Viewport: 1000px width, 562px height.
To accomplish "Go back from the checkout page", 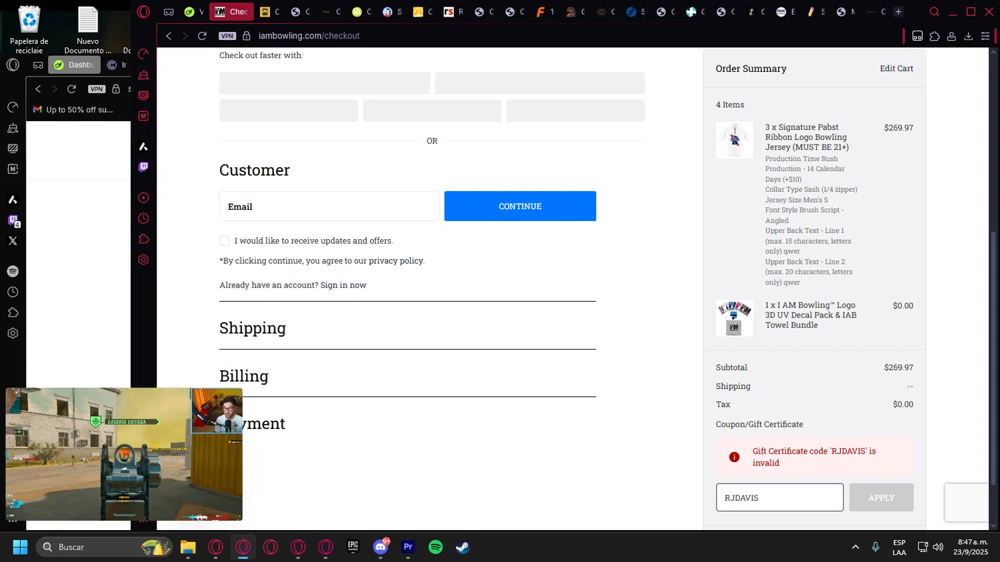I will point(169,36).
